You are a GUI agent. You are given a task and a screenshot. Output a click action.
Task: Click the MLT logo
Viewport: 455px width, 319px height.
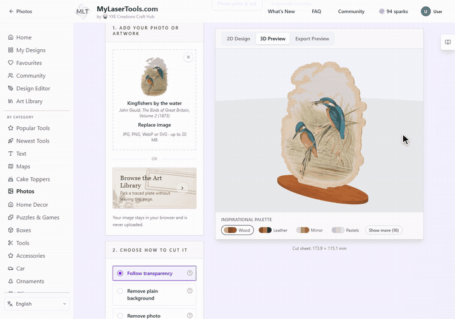(x=82, y=11)
